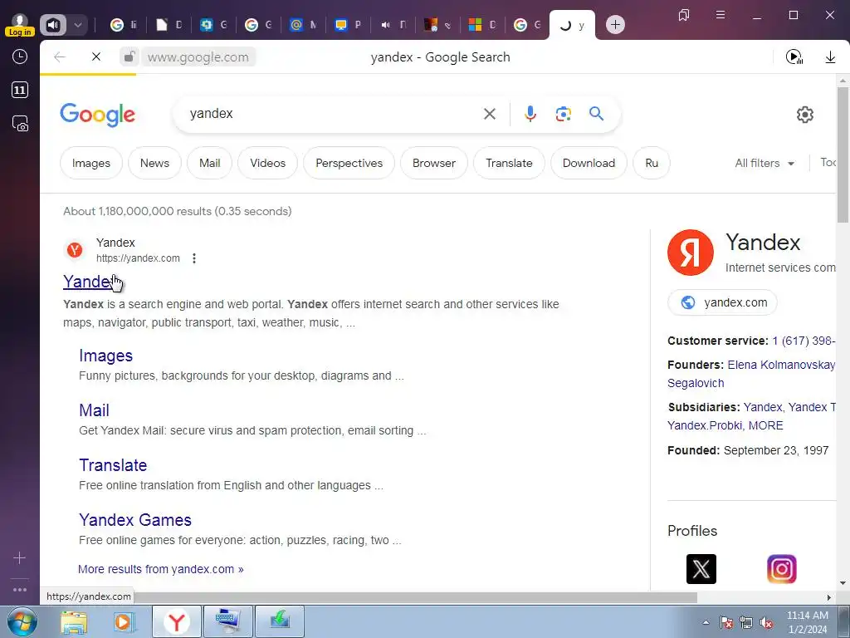850x638 pixels.
Task: Open the bookmarks icon in title bar
Action: click(x=684, y=15)
